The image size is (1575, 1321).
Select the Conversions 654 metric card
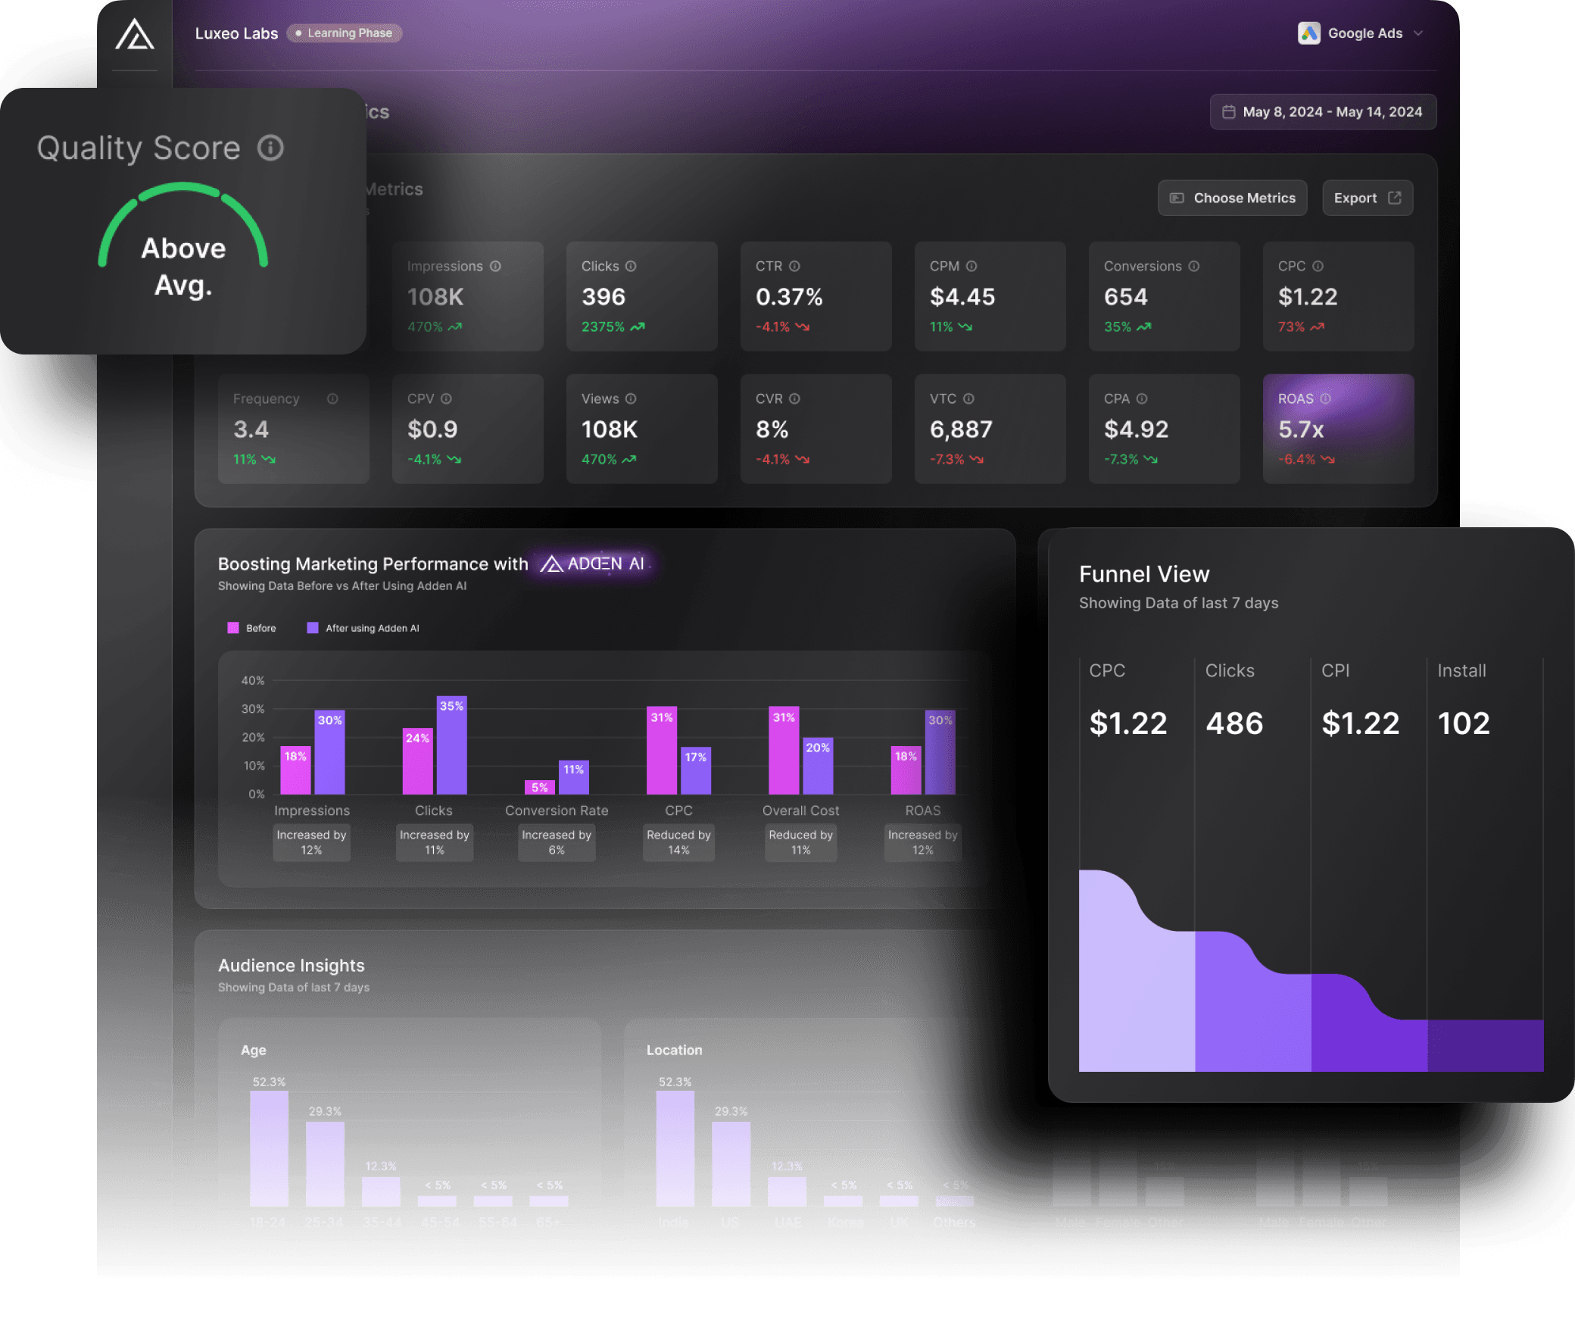[x=1164, y=296]
